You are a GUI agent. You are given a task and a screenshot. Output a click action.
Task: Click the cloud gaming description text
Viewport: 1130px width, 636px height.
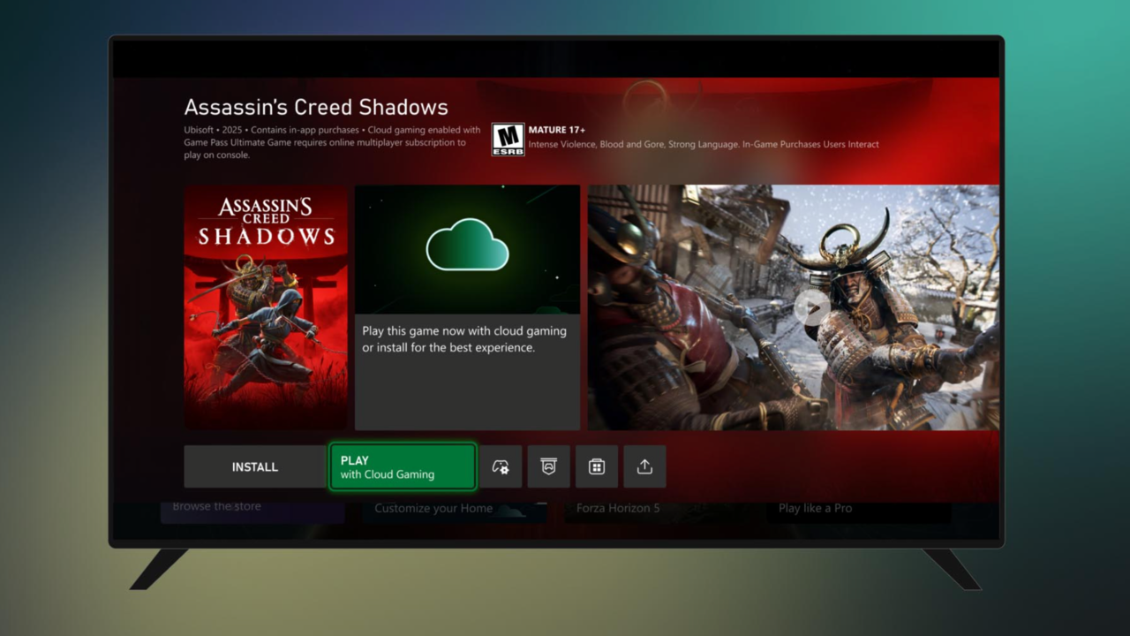coord(464,339)
